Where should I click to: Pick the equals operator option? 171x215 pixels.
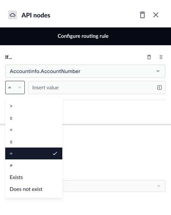(x=34, y=153)
